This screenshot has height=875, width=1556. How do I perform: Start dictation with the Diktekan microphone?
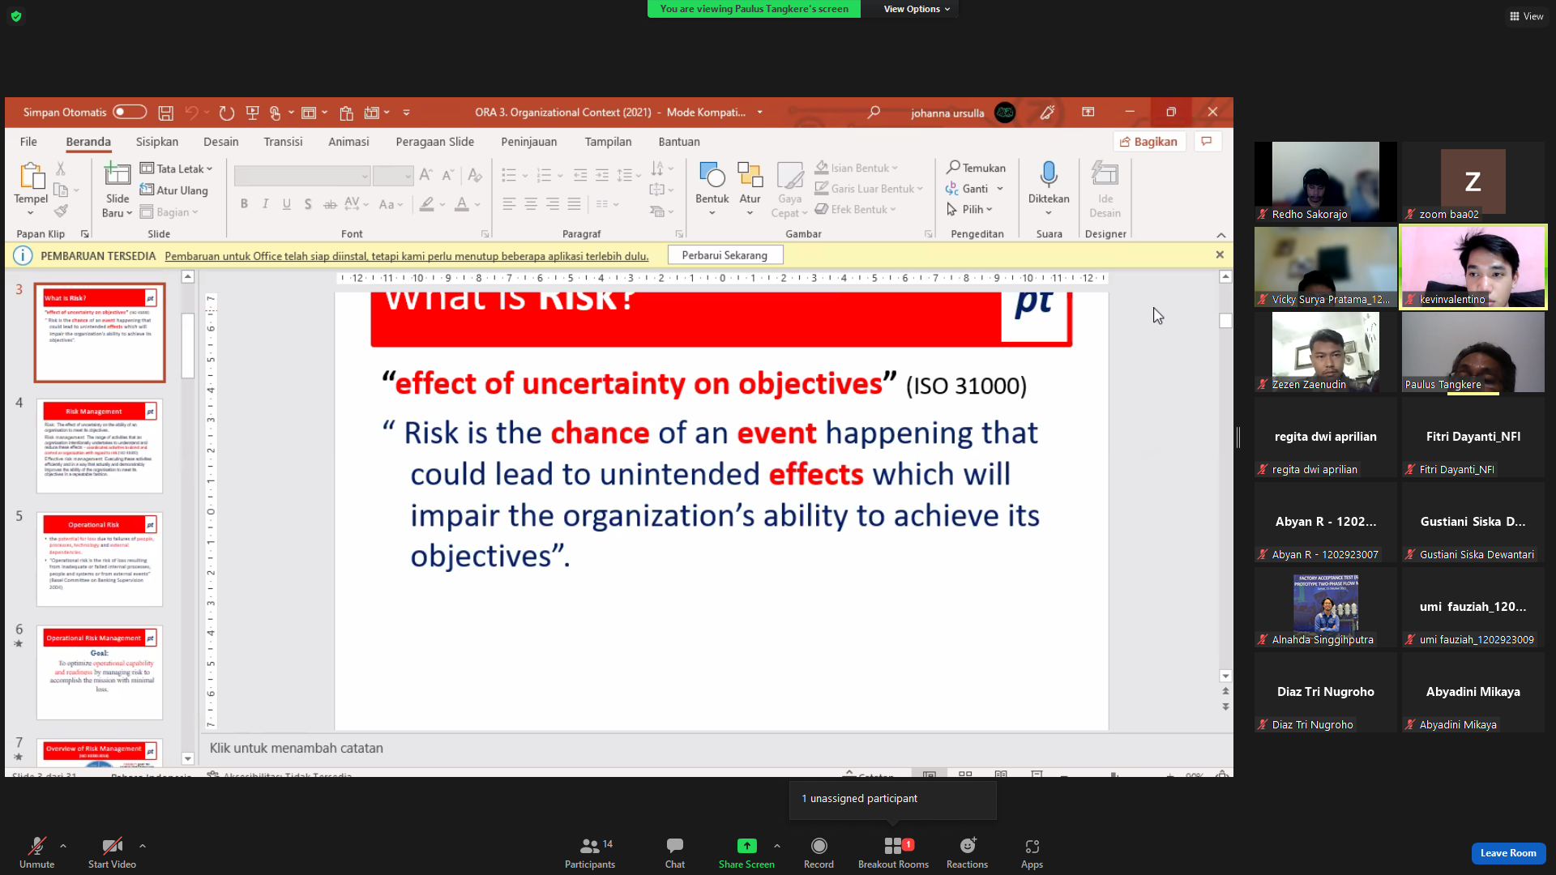(1049, 189)
